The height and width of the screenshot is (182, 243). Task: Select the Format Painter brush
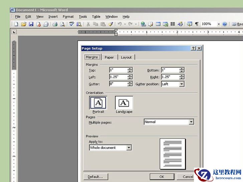click(110, 24)
